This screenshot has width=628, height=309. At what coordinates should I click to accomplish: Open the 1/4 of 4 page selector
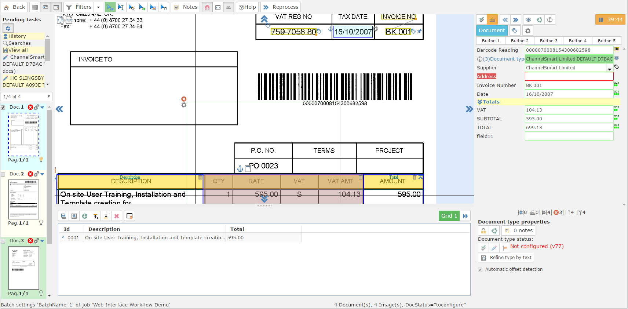point(27,97)
